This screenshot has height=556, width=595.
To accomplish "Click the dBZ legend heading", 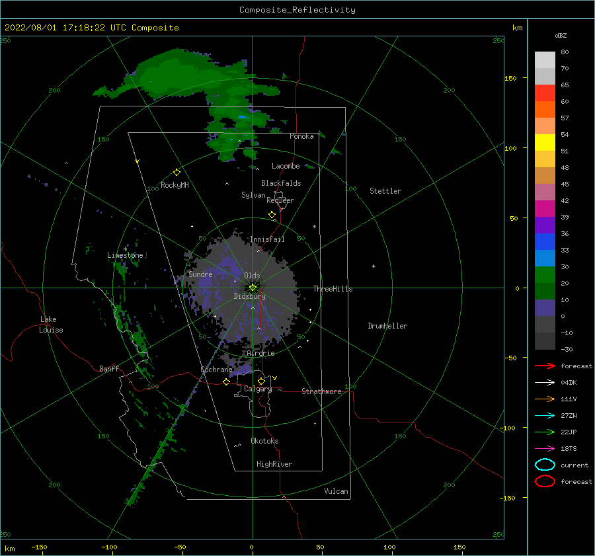I will [561, 36].
